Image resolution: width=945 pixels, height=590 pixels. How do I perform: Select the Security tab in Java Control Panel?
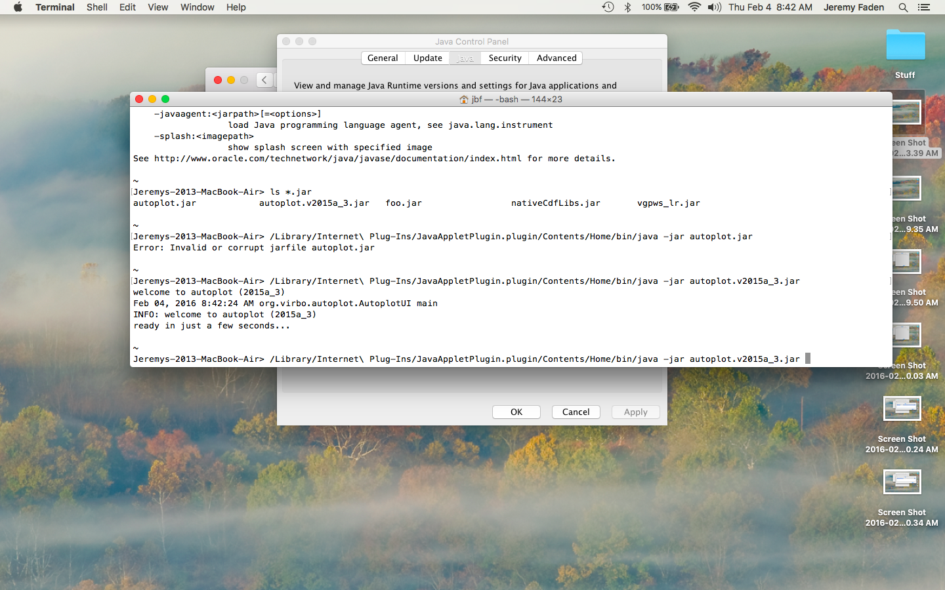pyautogui.click(x=505, y=58)
